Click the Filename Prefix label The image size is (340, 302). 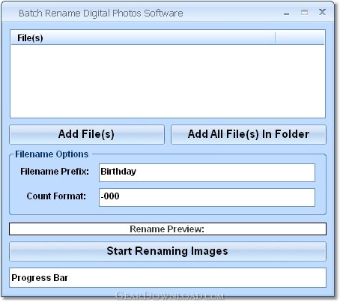pyautogui.click(x=55, y=172)
